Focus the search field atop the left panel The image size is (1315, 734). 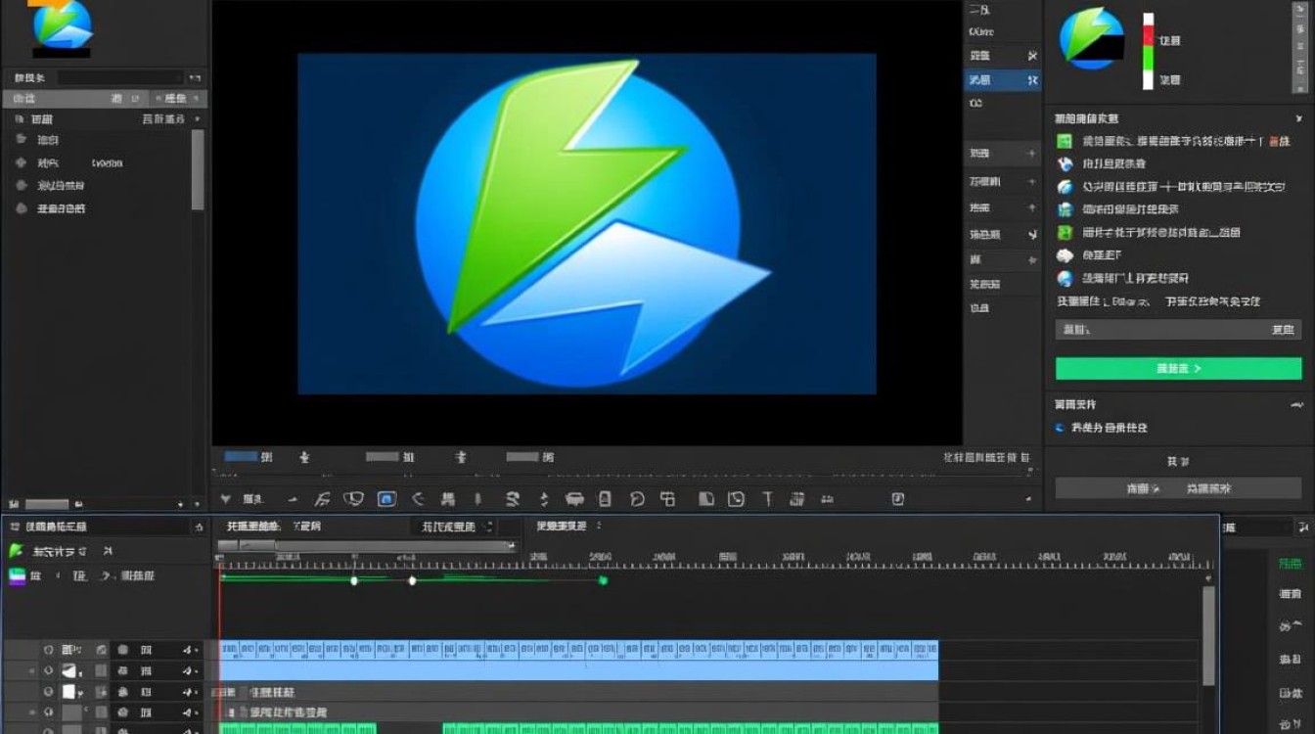coord(120,77)
